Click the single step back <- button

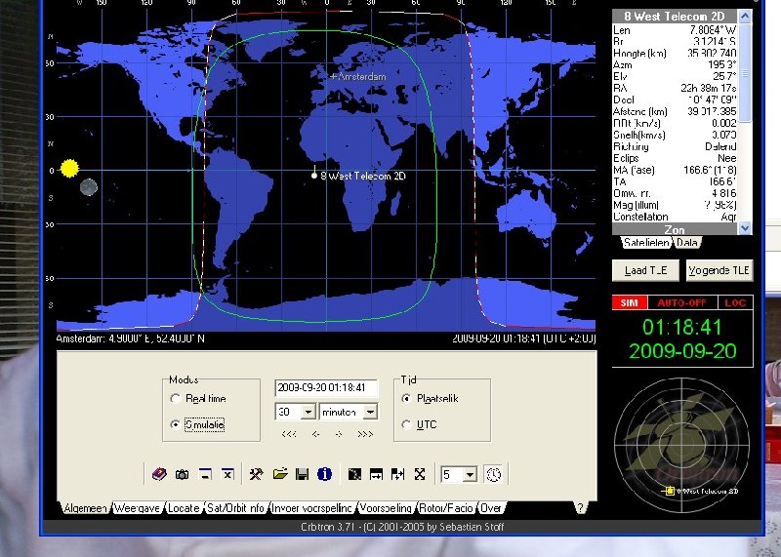click(x=315, y=434)
